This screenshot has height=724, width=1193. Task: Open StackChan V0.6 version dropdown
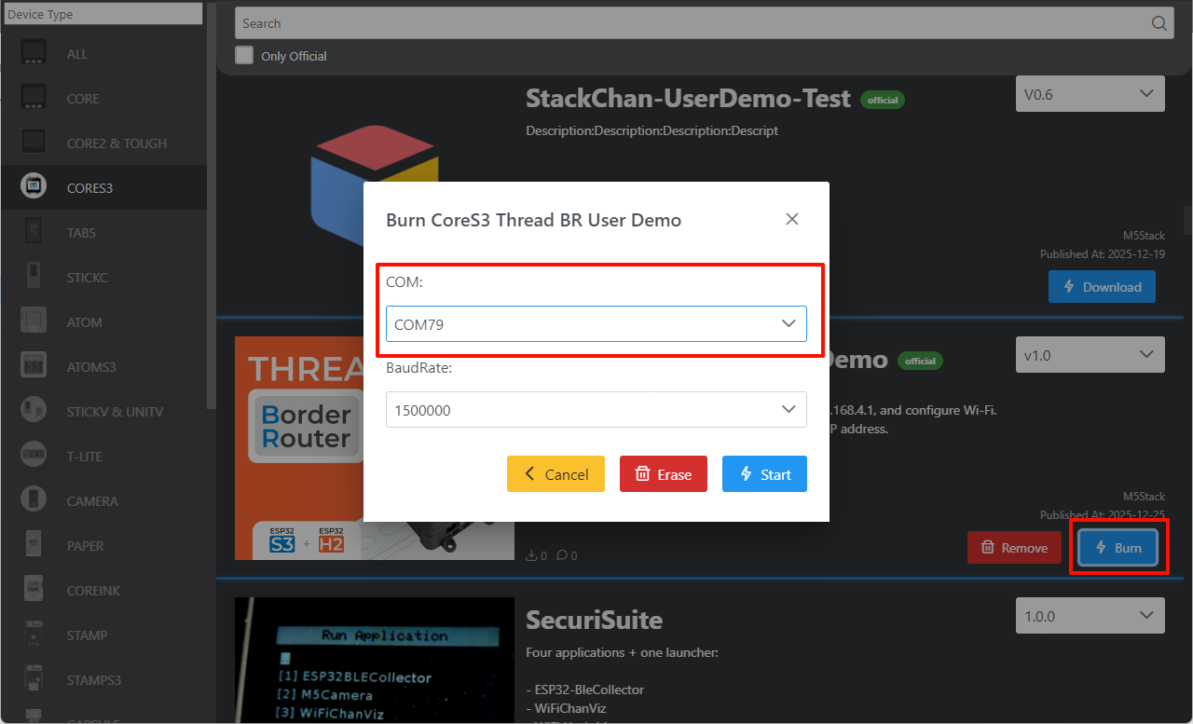(x=1090, y=94)
